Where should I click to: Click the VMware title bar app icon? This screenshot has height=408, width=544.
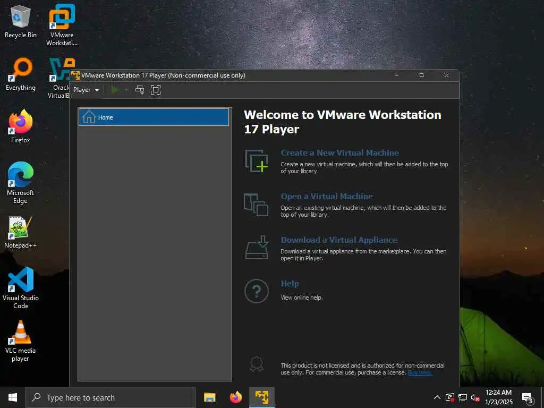[75, 75]
